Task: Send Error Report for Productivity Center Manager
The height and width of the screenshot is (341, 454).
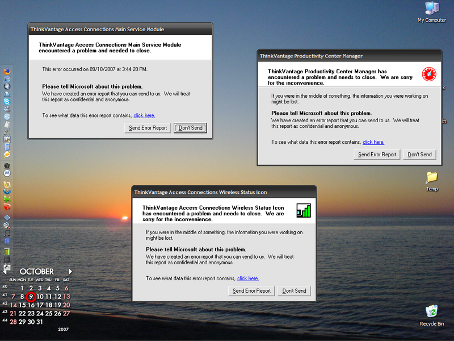Action: 377,155
